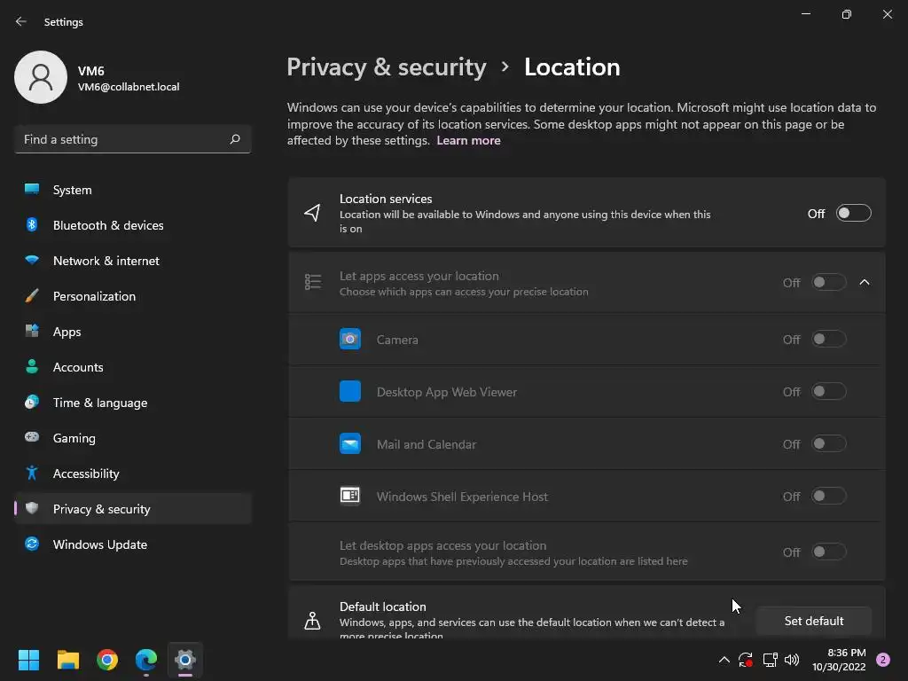Show hidden icons in the system tray
The height and width of the screenshot is (681, 908).
click(x=724, y=660)
